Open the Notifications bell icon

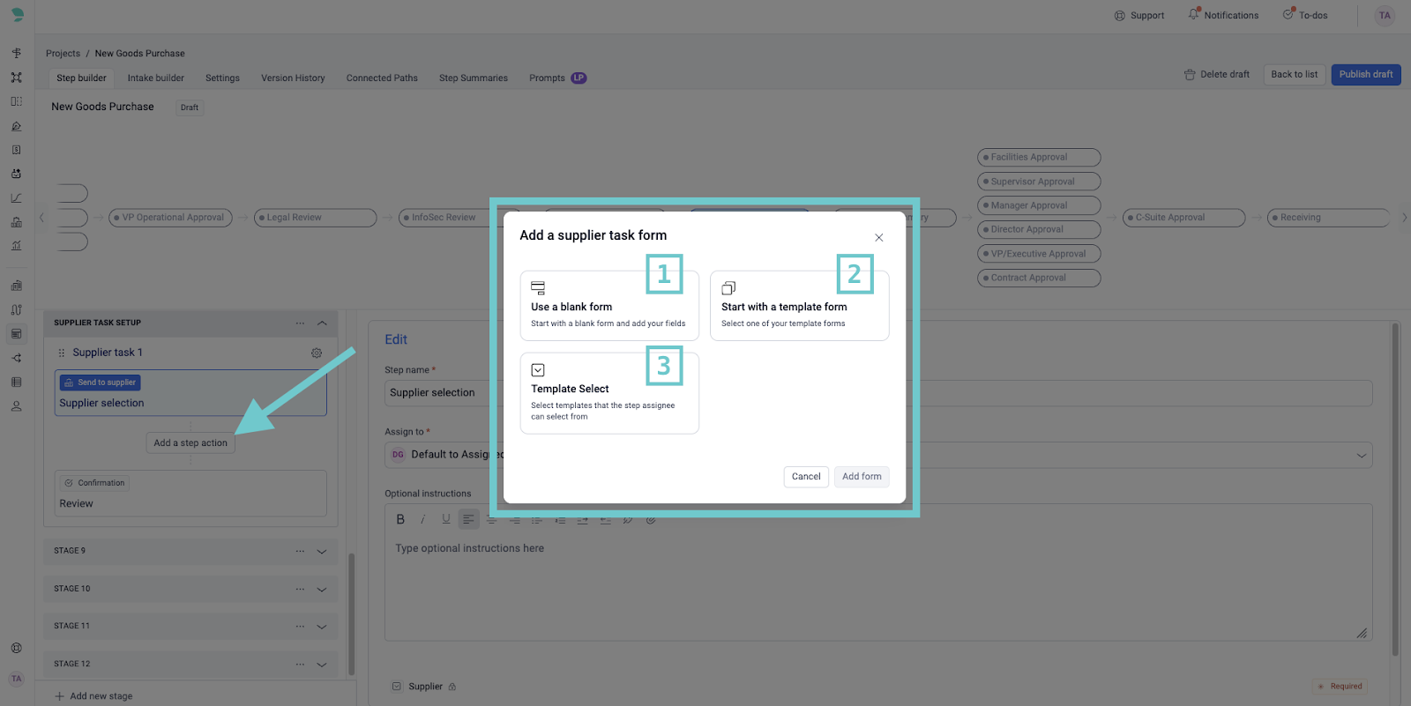(1194, 15)
